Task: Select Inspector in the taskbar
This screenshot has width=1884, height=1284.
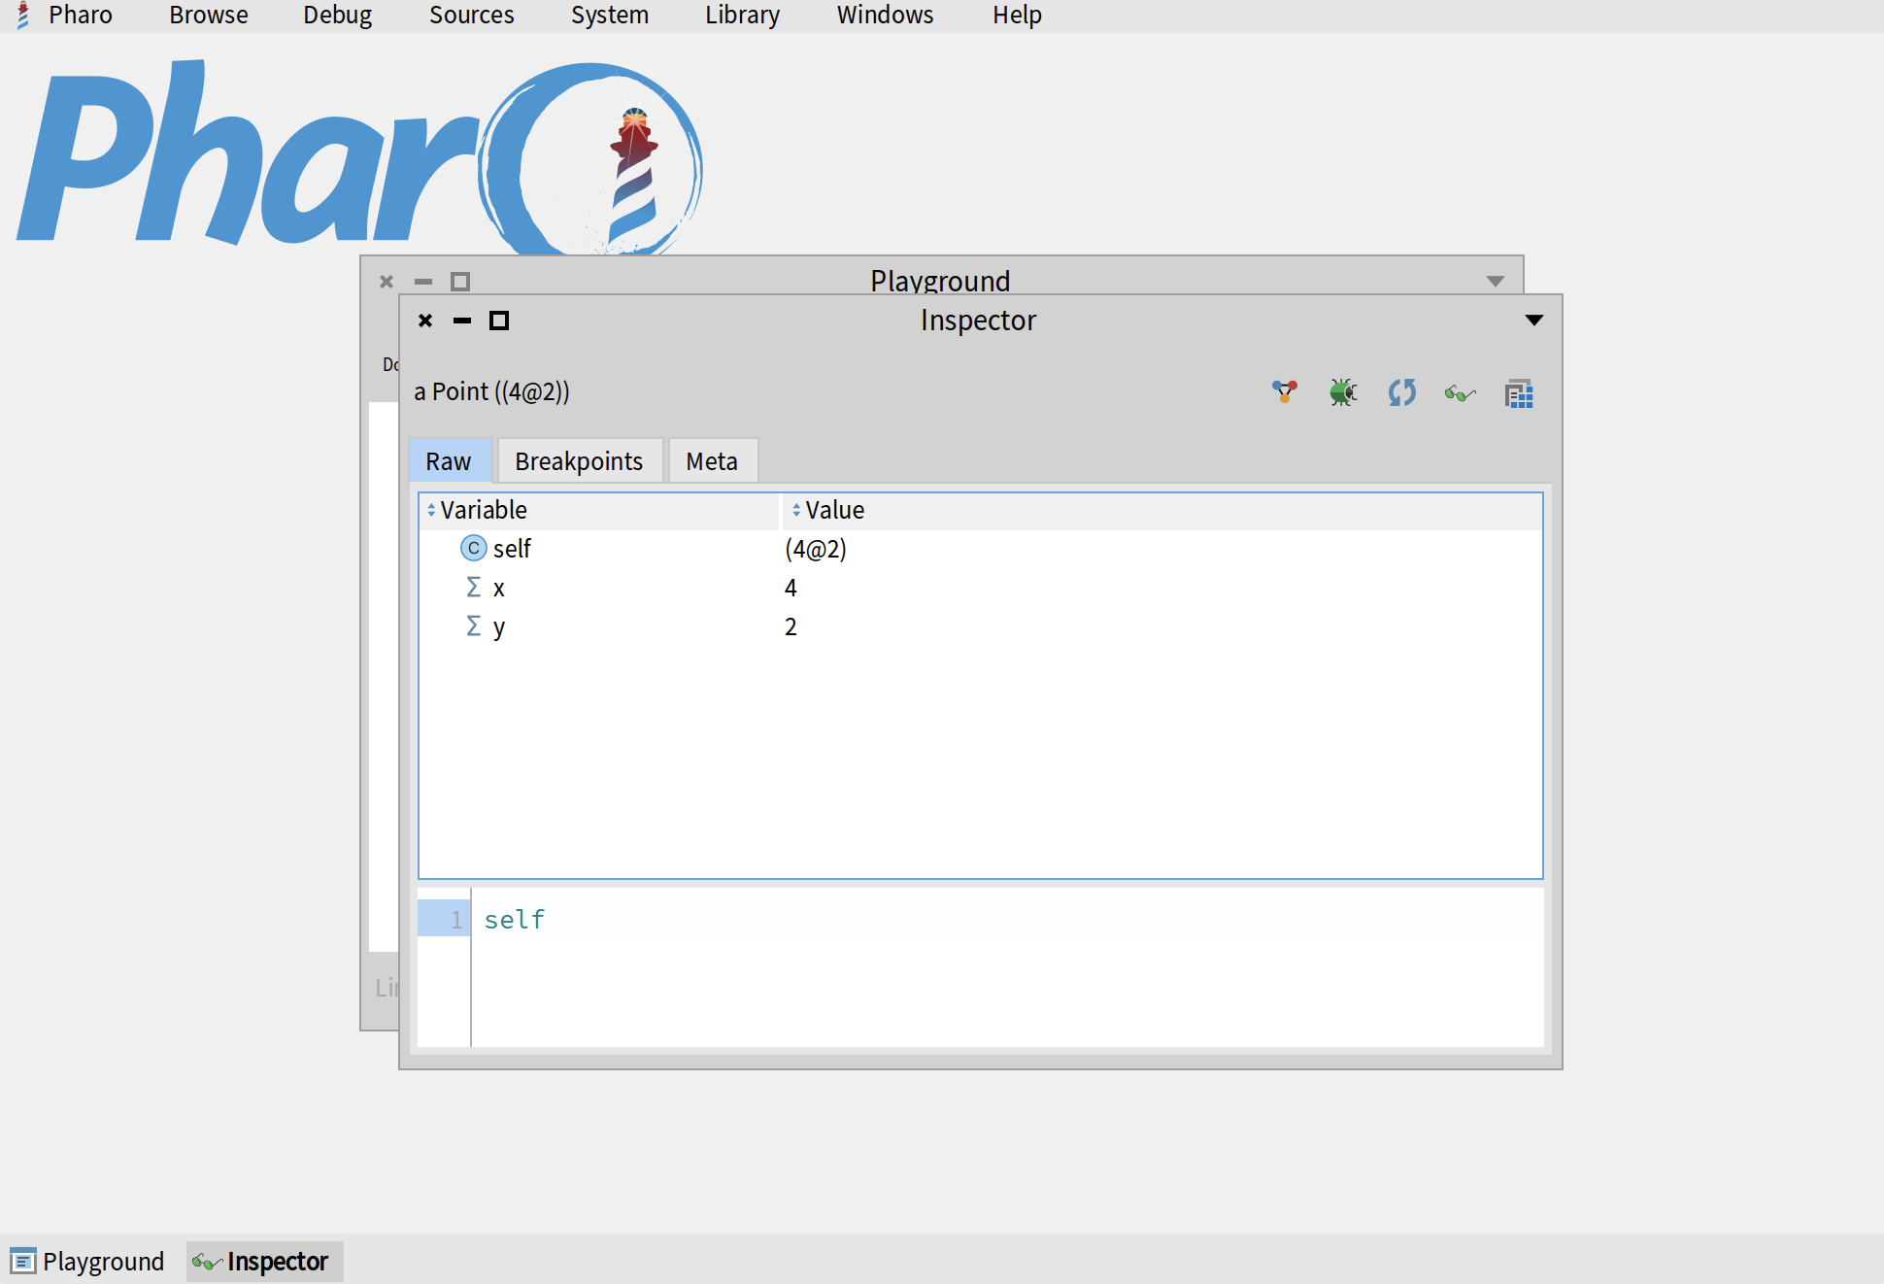Action: (264, 1262)
